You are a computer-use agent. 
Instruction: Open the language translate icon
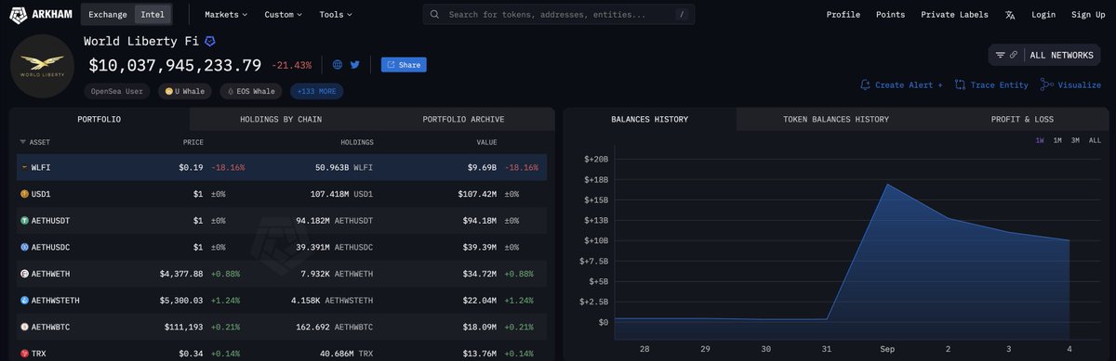[x=1010, y=15]
